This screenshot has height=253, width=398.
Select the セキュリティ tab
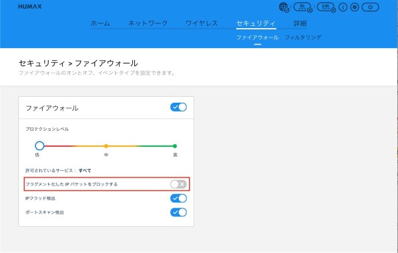256,23
